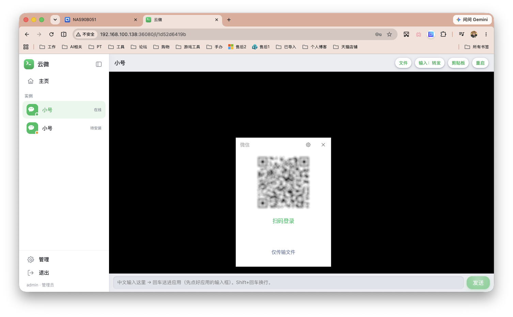Screen dimensions: 513x317
Task: Open the 剪贴板 clipboard button
Action: tap(458, 63)
